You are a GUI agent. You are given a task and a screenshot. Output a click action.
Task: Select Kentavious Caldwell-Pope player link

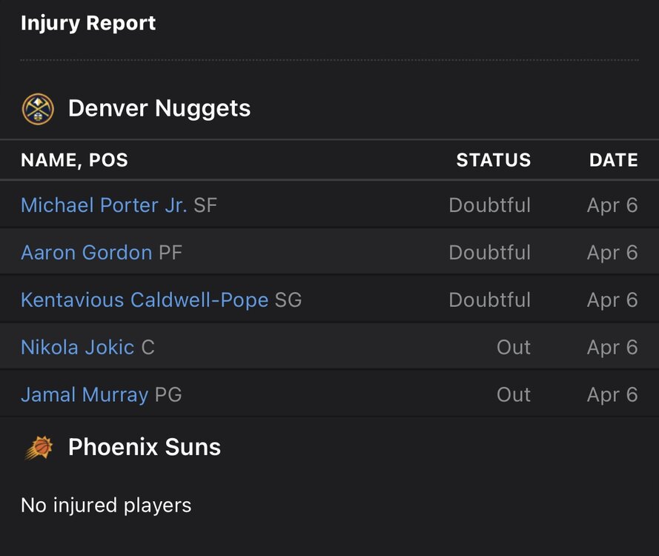[x=145, y=300]
